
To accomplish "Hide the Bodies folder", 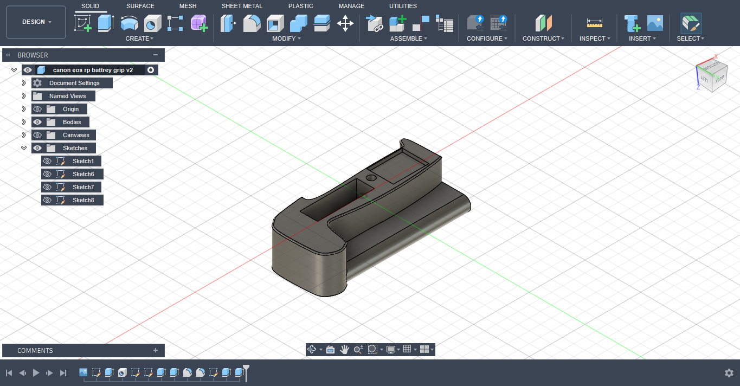I will tap(37, 122).
